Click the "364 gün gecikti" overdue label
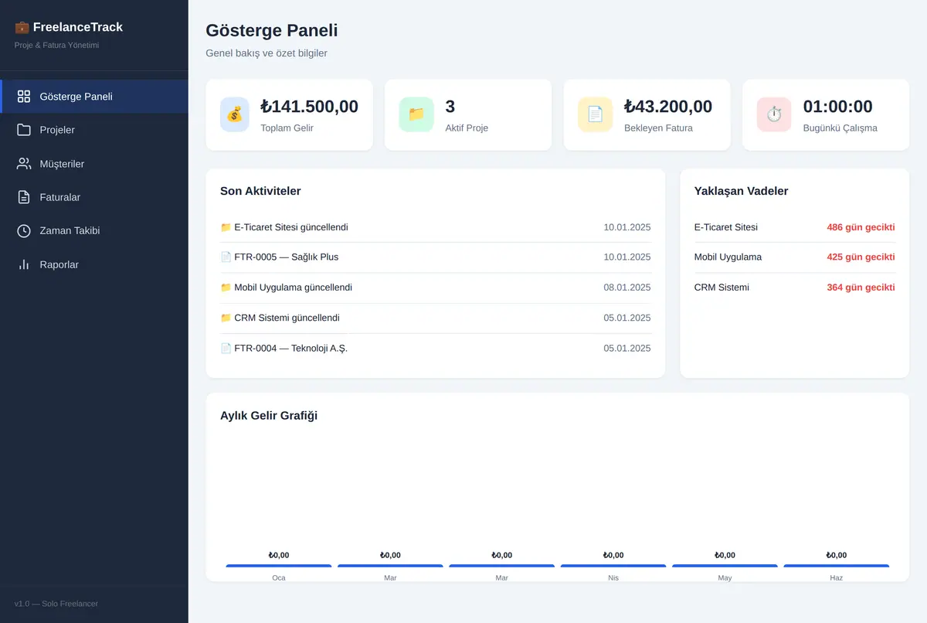927x623 pixels. point(861,288)
